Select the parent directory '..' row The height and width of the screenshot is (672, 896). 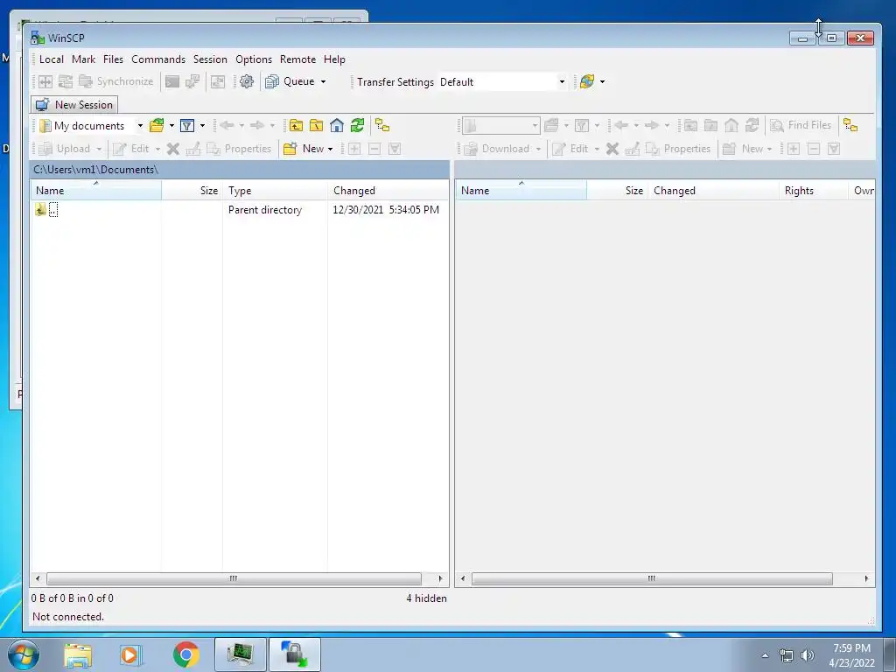point(239,210)
